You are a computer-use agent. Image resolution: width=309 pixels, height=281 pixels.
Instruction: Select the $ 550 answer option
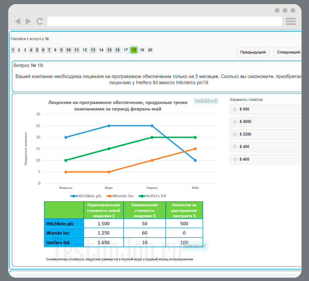235,109
